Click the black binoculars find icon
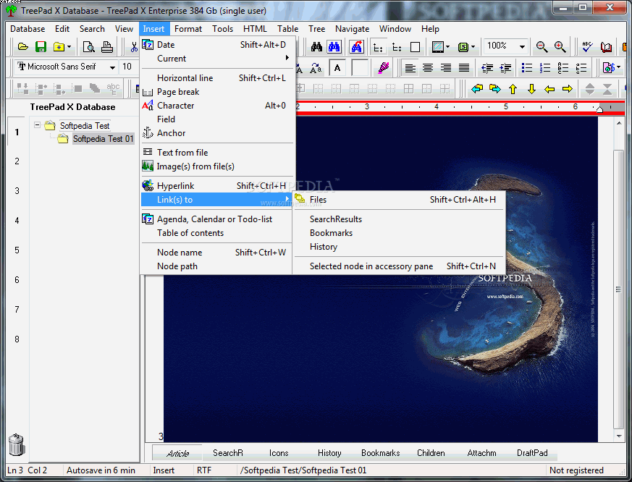The image size is (632, 482). pos(316,47)
